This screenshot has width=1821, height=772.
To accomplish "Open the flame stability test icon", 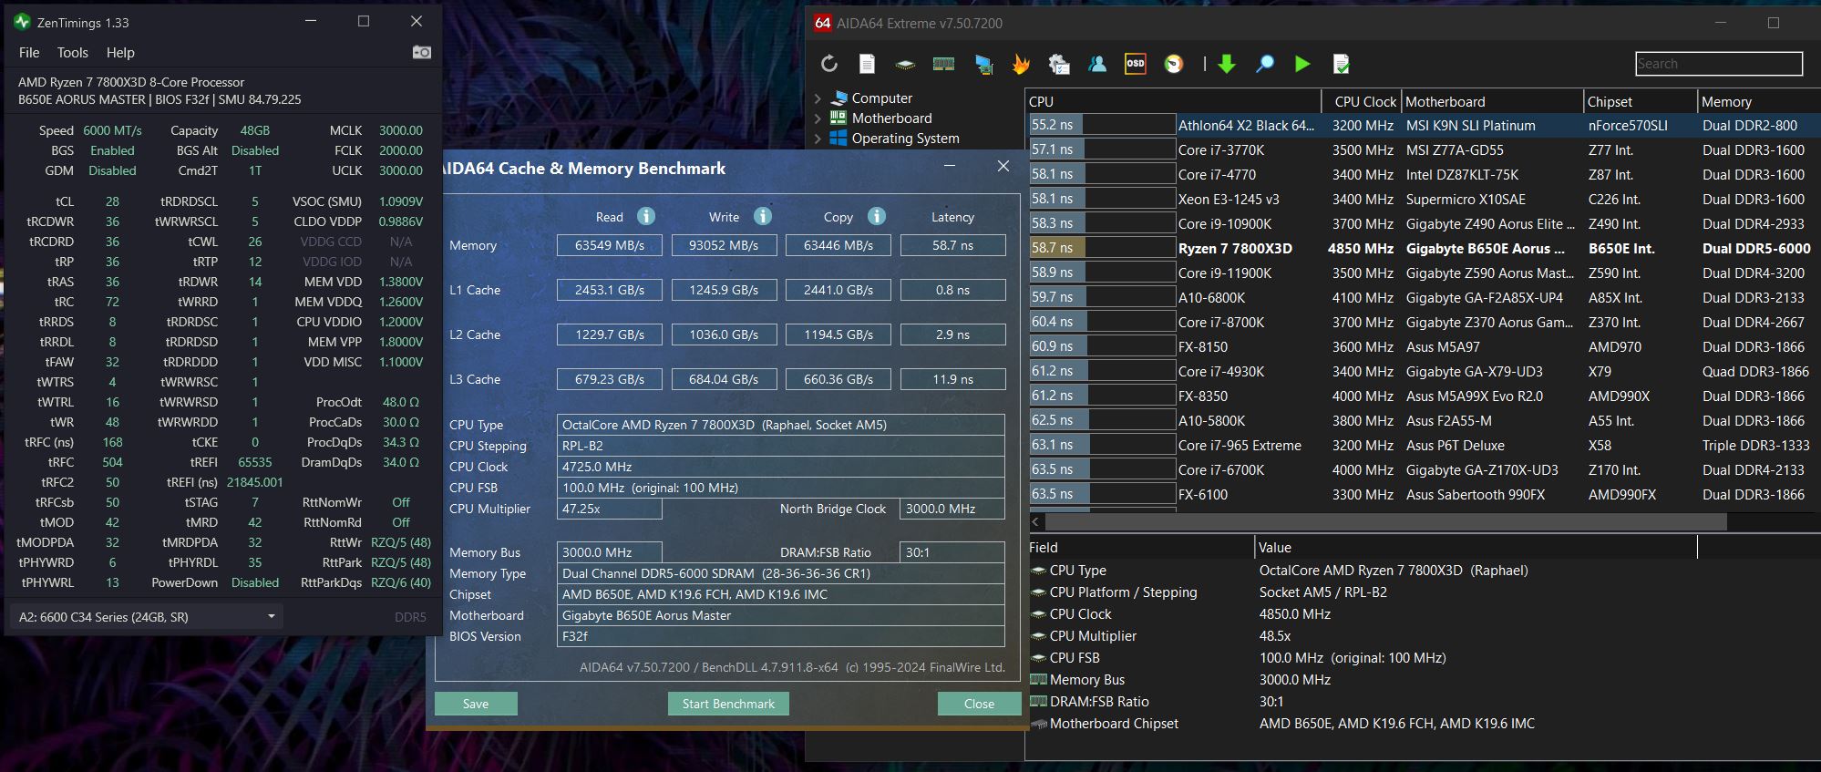I will pos(1021,64).
